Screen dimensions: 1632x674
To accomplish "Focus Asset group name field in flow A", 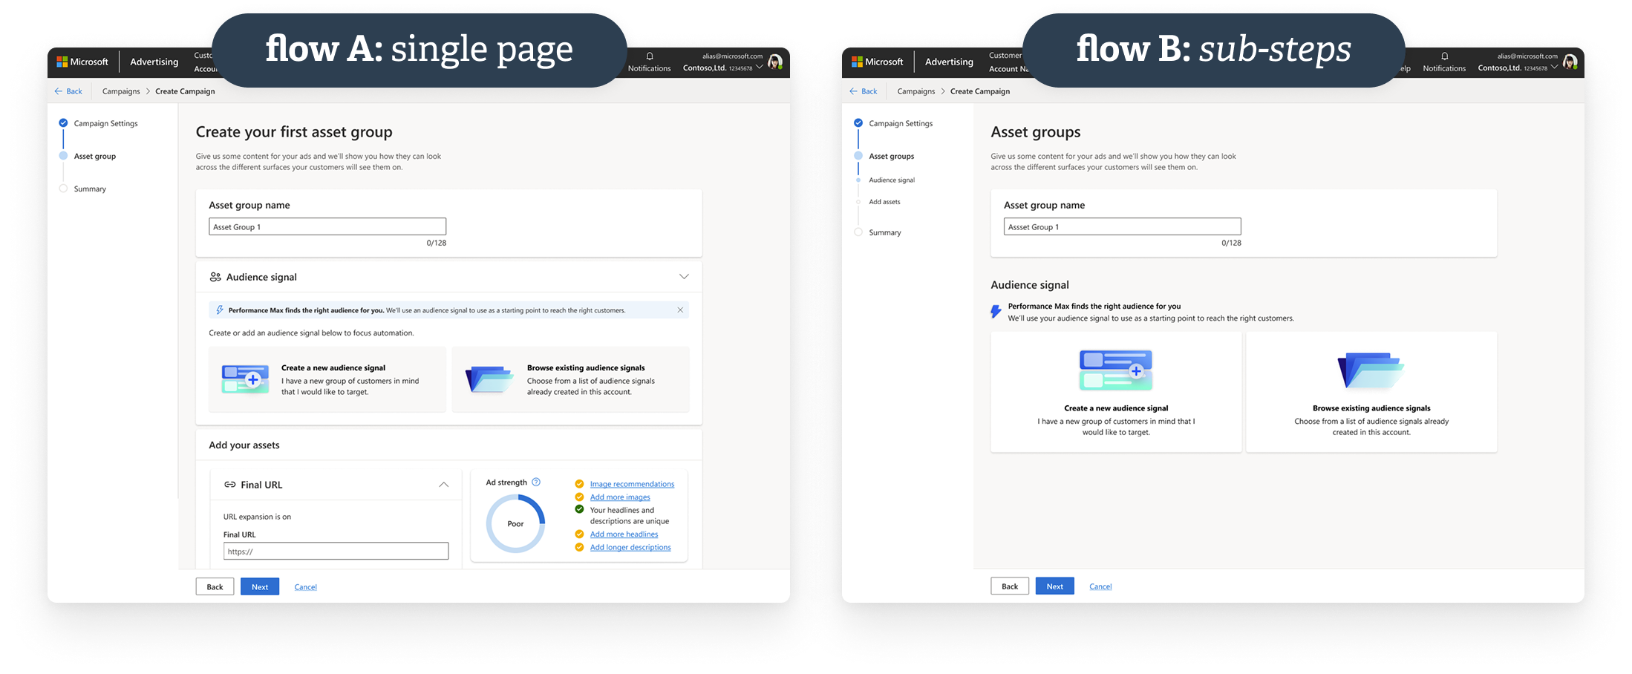I will coord(327,226).
